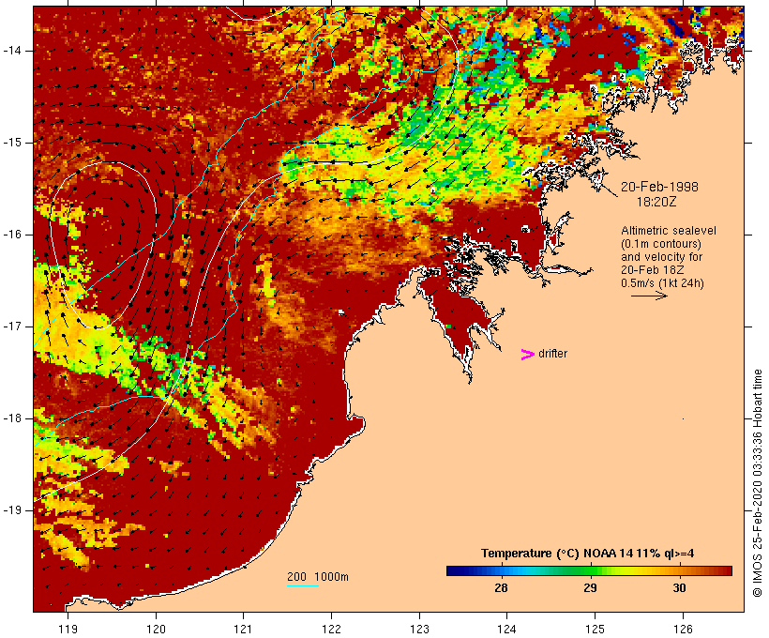769x638 pixels.
Task: Click the '20-Feb 18Z' annotation text
Action: pos(653,270)
